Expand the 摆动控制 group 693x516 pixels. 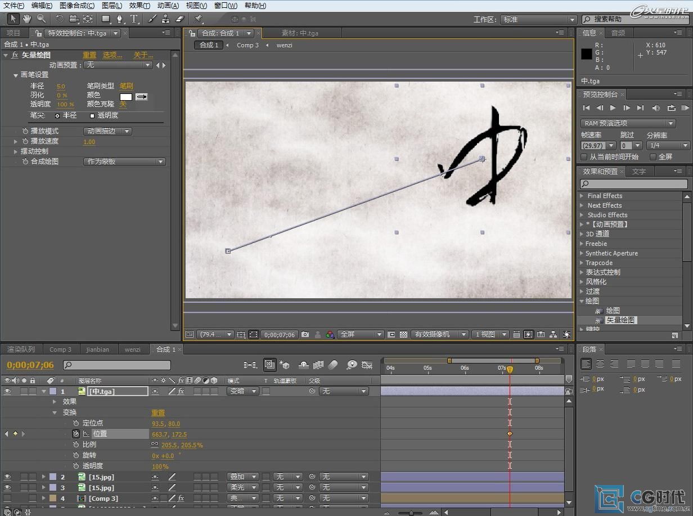pos(16,151)
